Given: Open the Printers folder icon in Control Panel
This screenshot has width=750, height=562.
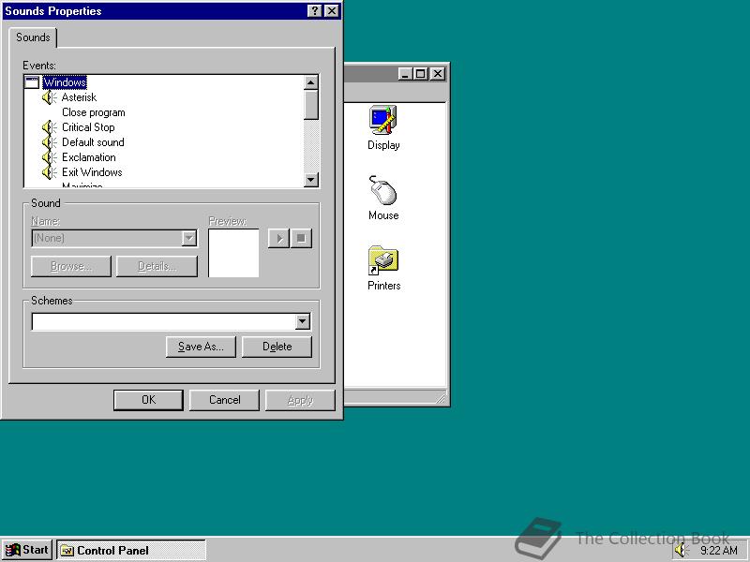Looking at the screenshot, I should 383,260.
